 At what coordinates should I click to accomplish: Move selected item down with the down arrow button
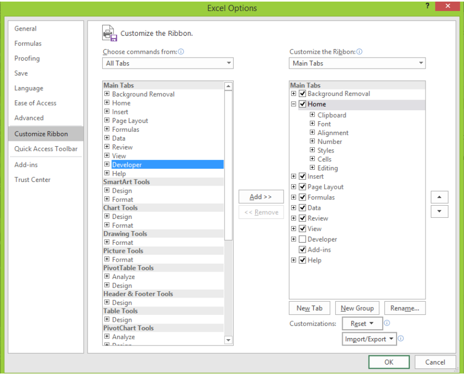(439, 212)
